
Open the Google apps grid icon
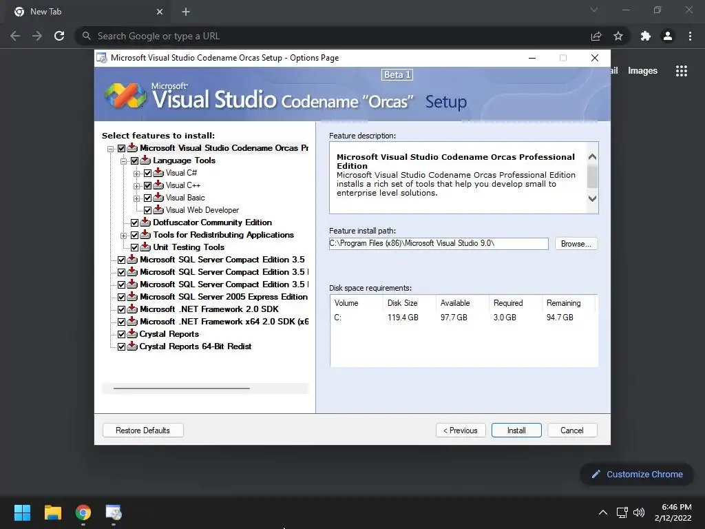(x=682, y=71)
